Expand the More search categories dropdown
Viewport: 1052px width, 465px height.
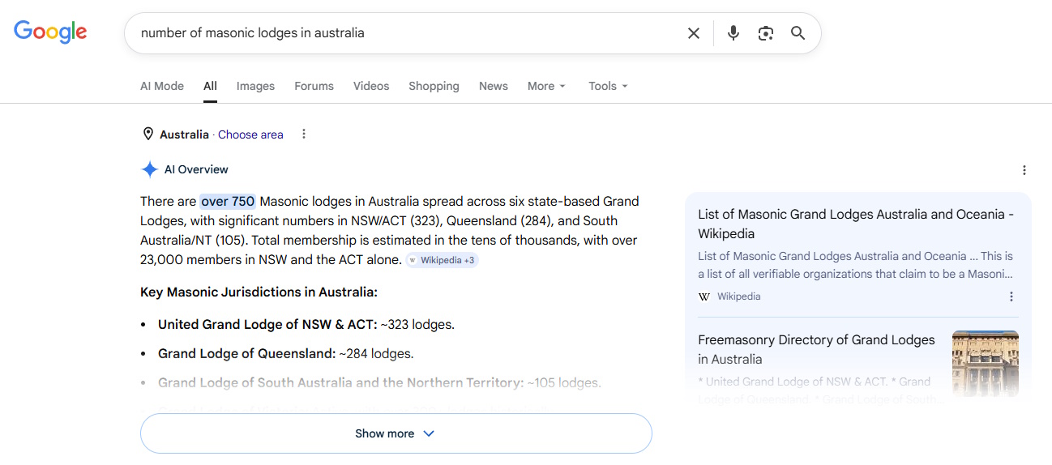click(x=546, y=86)
